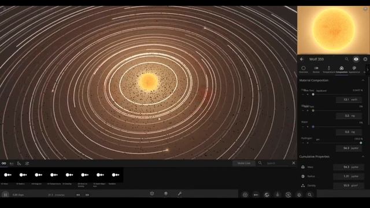
Task: Slow down simulation with rewind arrows
Action: point(78,195)
